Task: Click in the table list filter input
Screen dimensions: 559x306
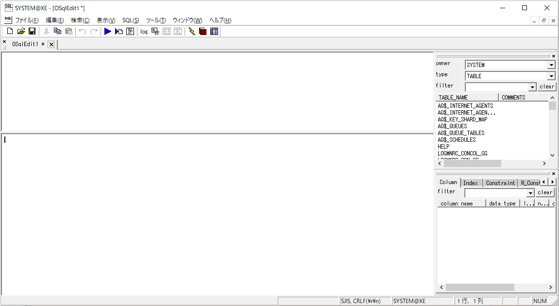Action: coord(497,87)
